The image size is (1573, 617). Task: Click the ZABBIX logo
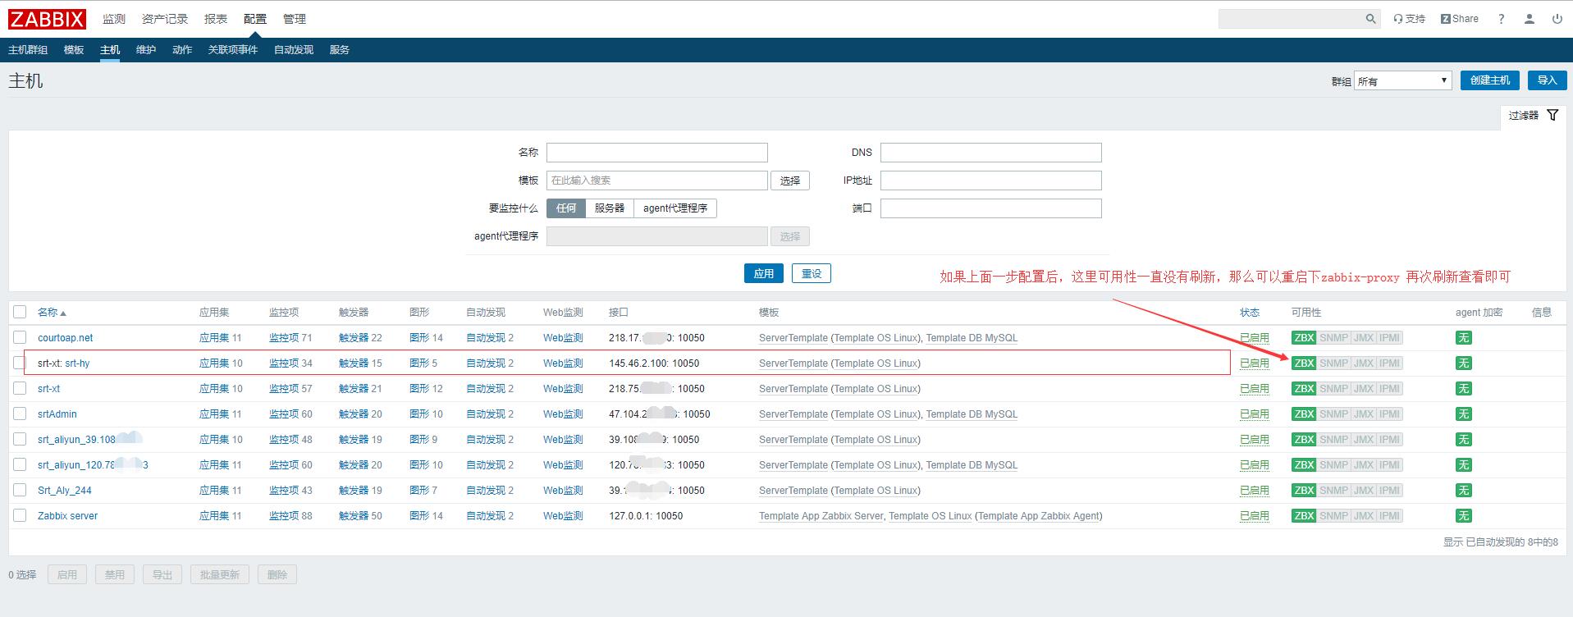point(47,19)
